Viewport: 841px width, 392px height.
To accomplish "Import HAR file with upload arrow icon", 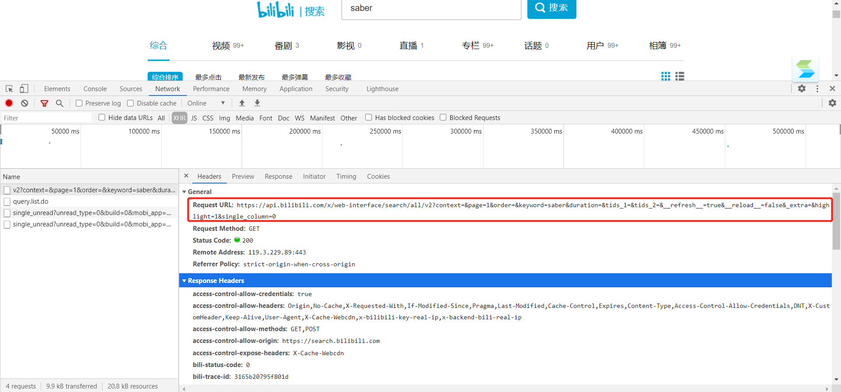I will [242, 103].
